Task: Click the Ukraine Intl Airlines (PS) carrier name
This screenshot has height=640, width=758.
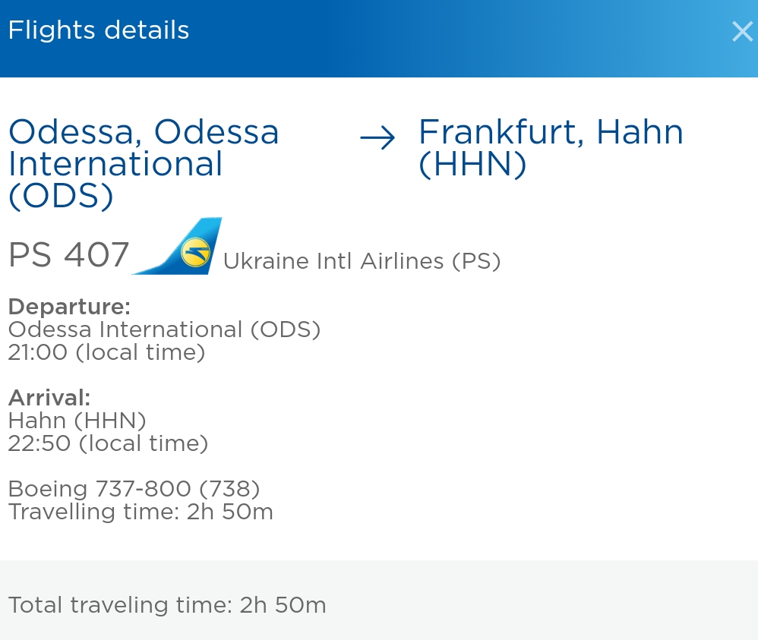Action: [x=362, y=261]
